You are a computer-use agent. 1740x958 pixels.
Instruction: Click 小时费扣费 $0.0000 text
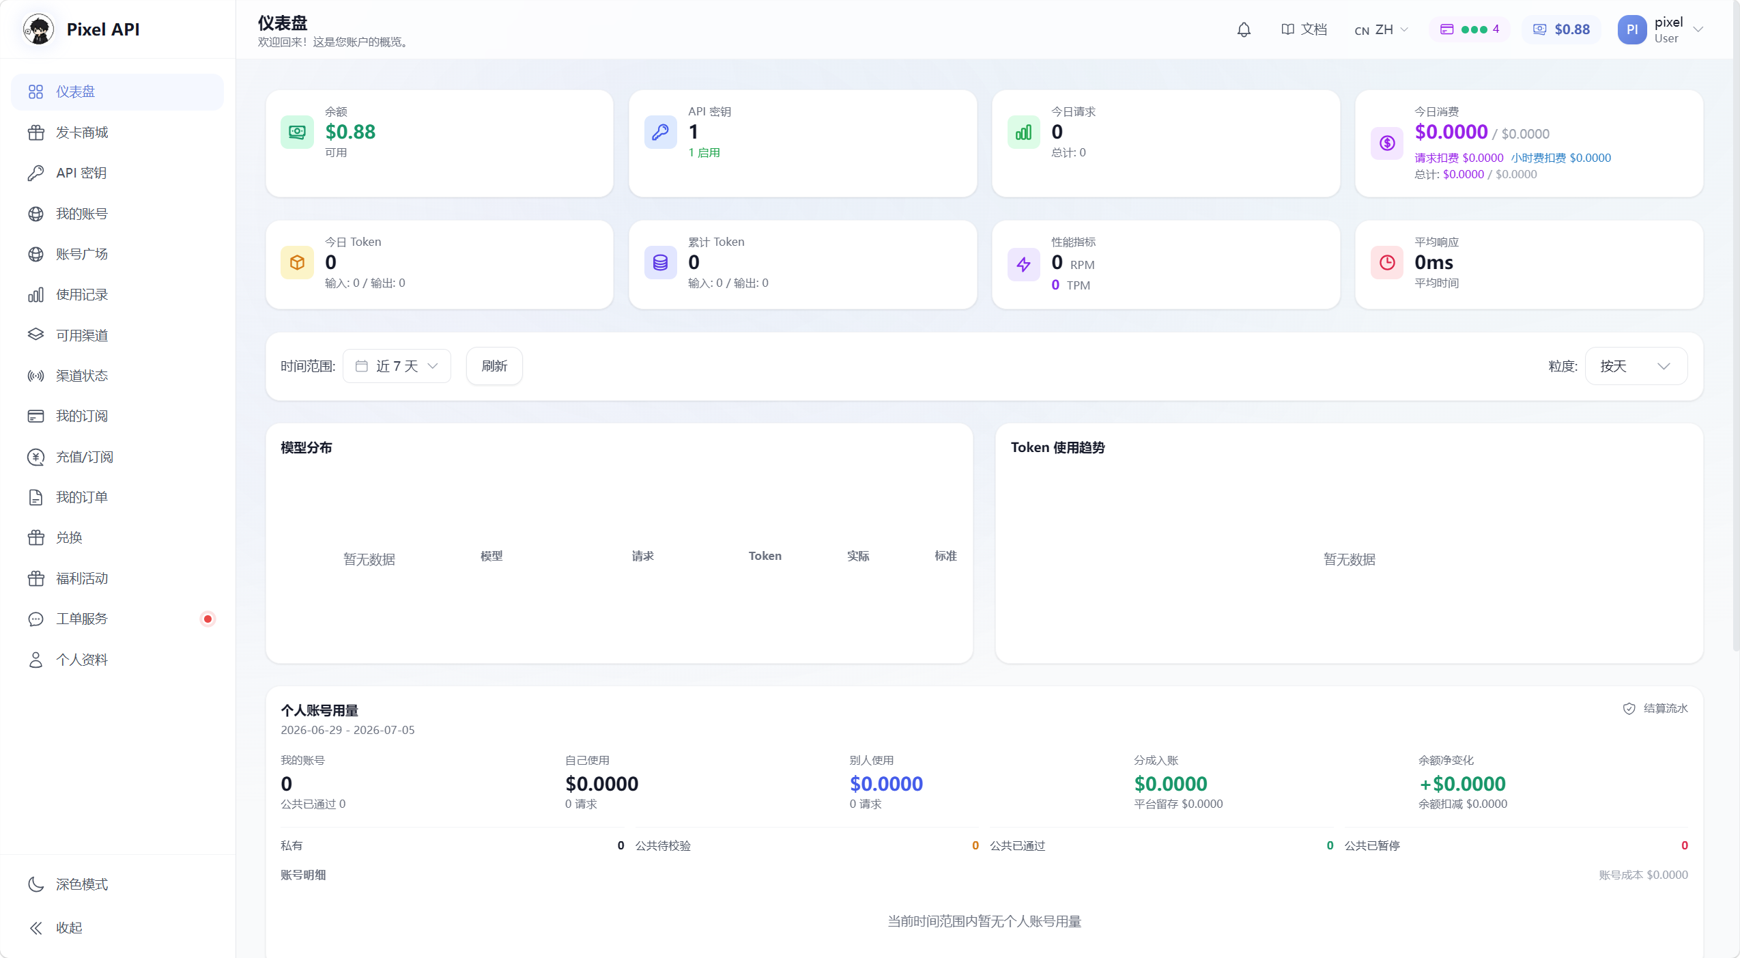[1560, 158]
